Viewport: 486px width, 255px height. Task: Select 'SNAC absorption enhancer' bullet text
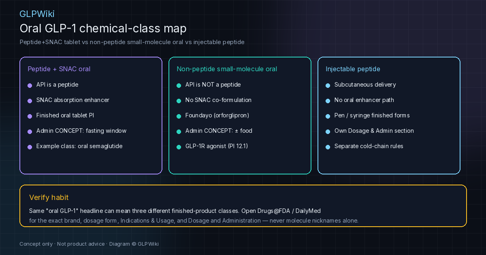point(73,100)
